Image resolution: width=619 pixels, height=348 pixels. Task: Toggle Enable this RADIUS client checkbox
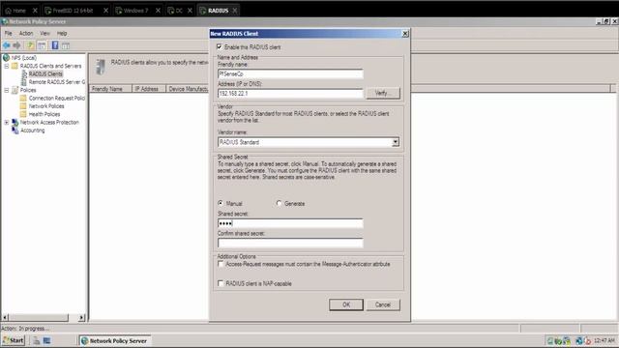pos(220,47)
